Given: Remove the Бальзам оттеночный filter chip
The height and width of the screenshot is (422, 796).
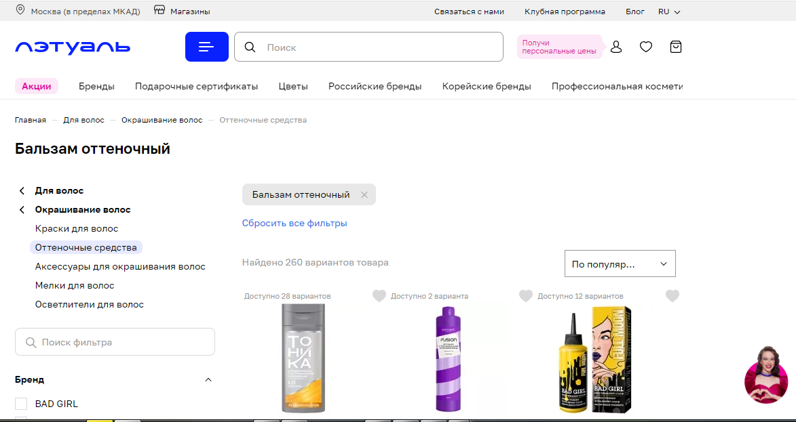Looking at the screenshot, I should (364, 194).
